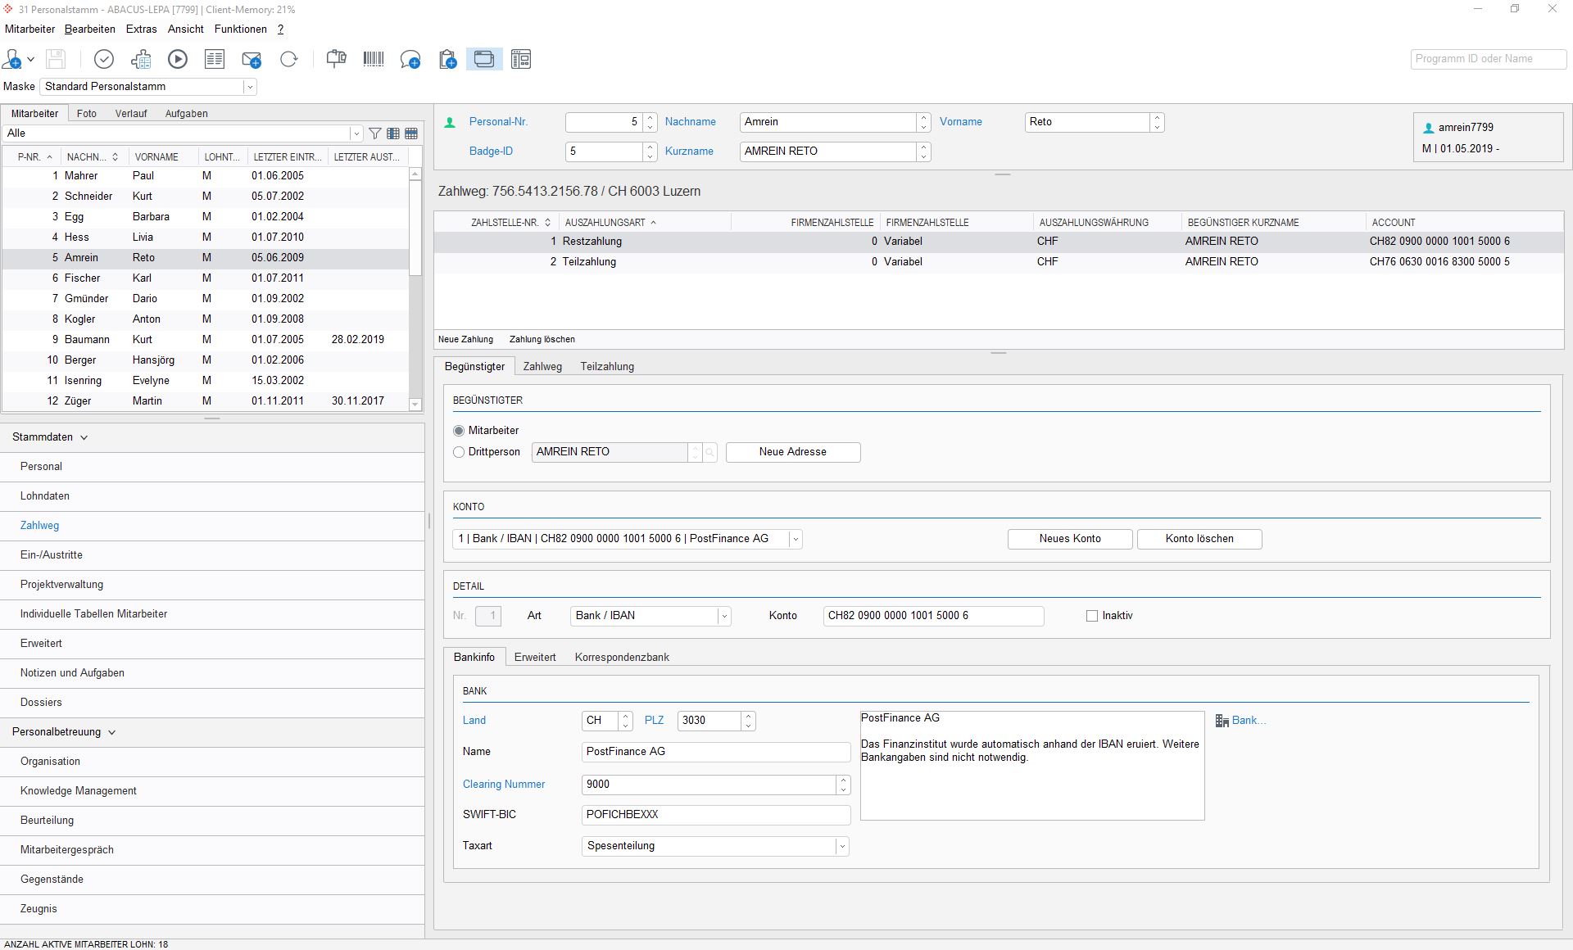This screenshot has height=950, width=1573.
Task: Open the calculator puzzle toolbar icon
Action: (x=141, y=59)
